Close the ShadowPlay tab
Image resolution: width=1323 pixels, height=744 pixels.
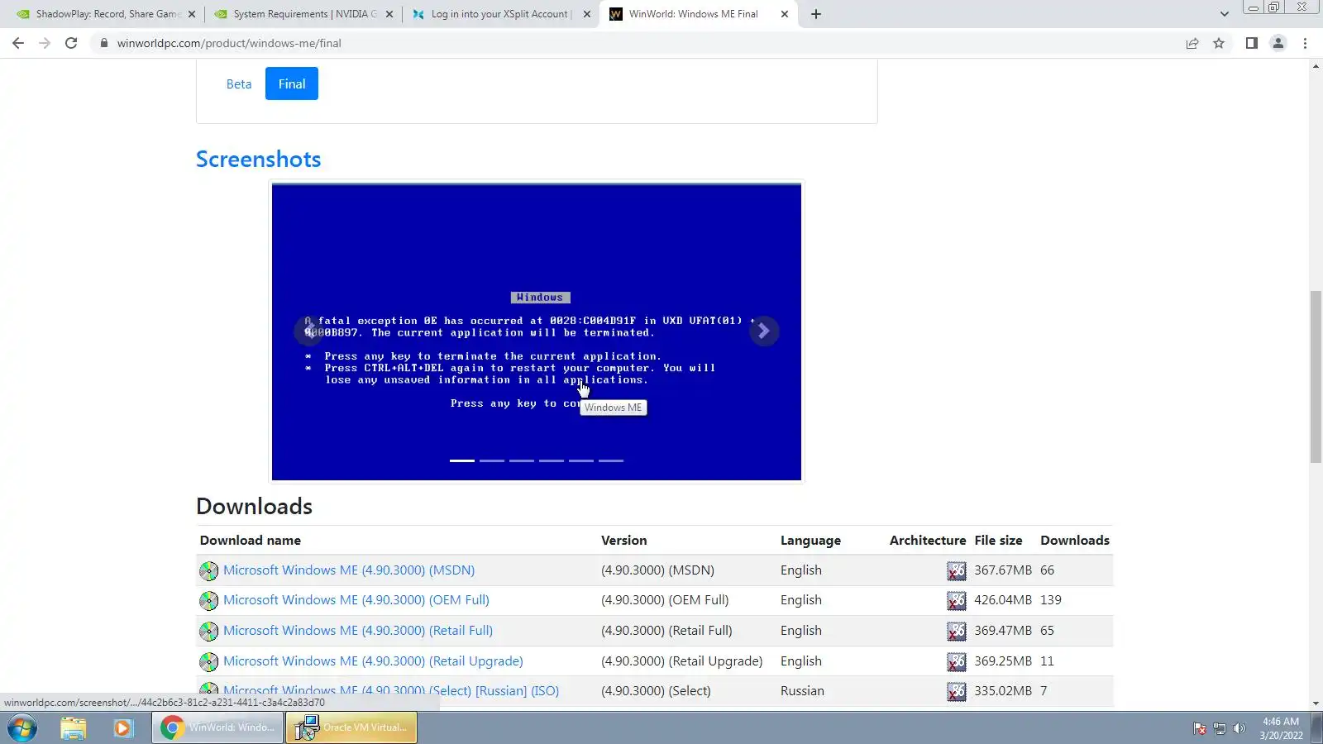click(192, 14)
